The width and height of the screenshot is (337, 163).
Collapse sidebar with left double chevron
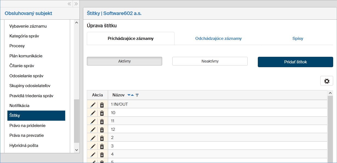tap(69, 4)
